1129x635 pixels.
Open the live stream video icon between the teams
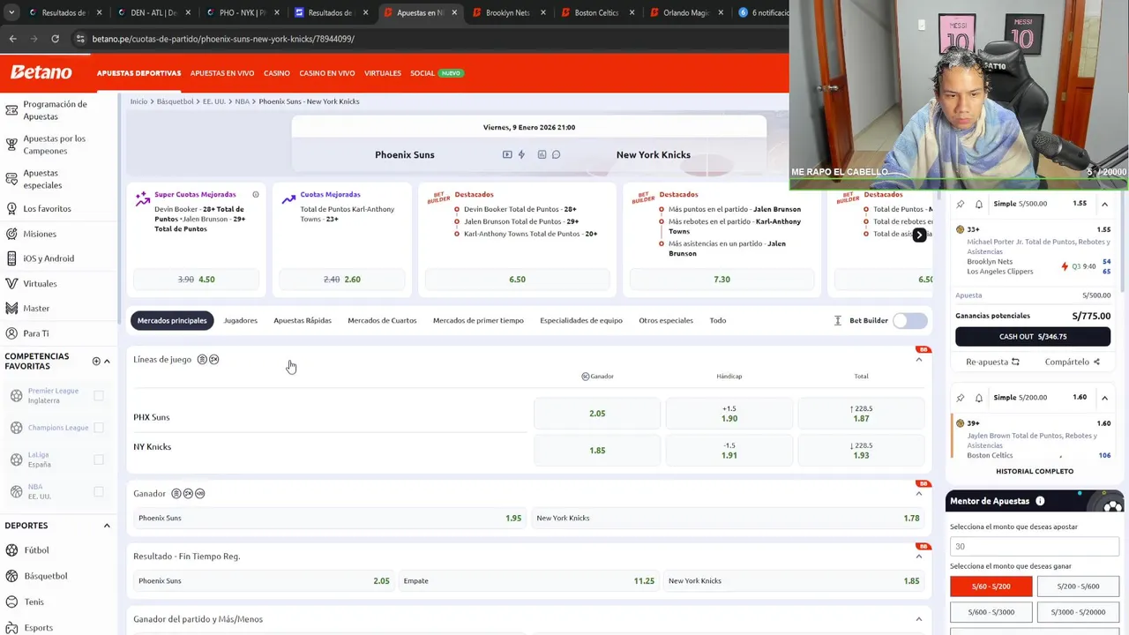pos(507,154)
